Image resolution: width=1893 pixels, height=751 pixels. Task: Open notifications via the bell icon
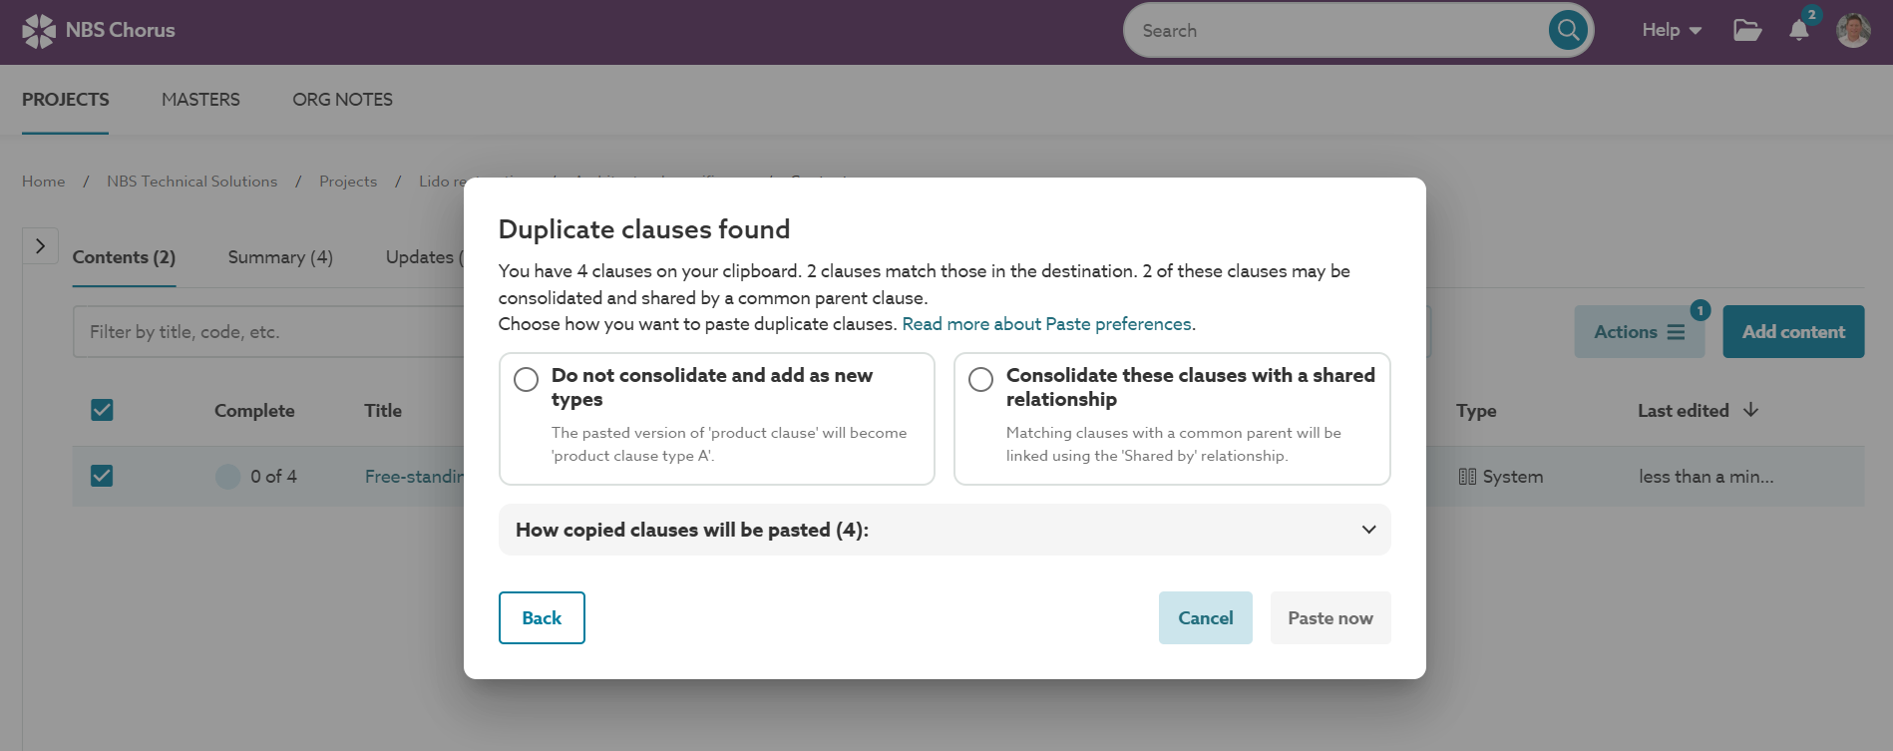[x=1797, y=31]
